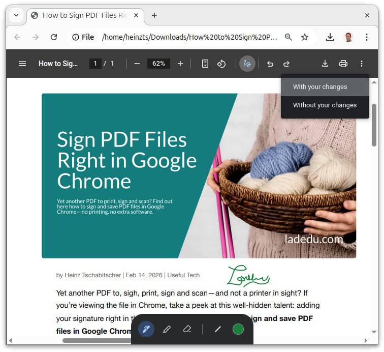384x352 pixels.
Task: Click the scroll up arrow
Action: pos(374,82)
